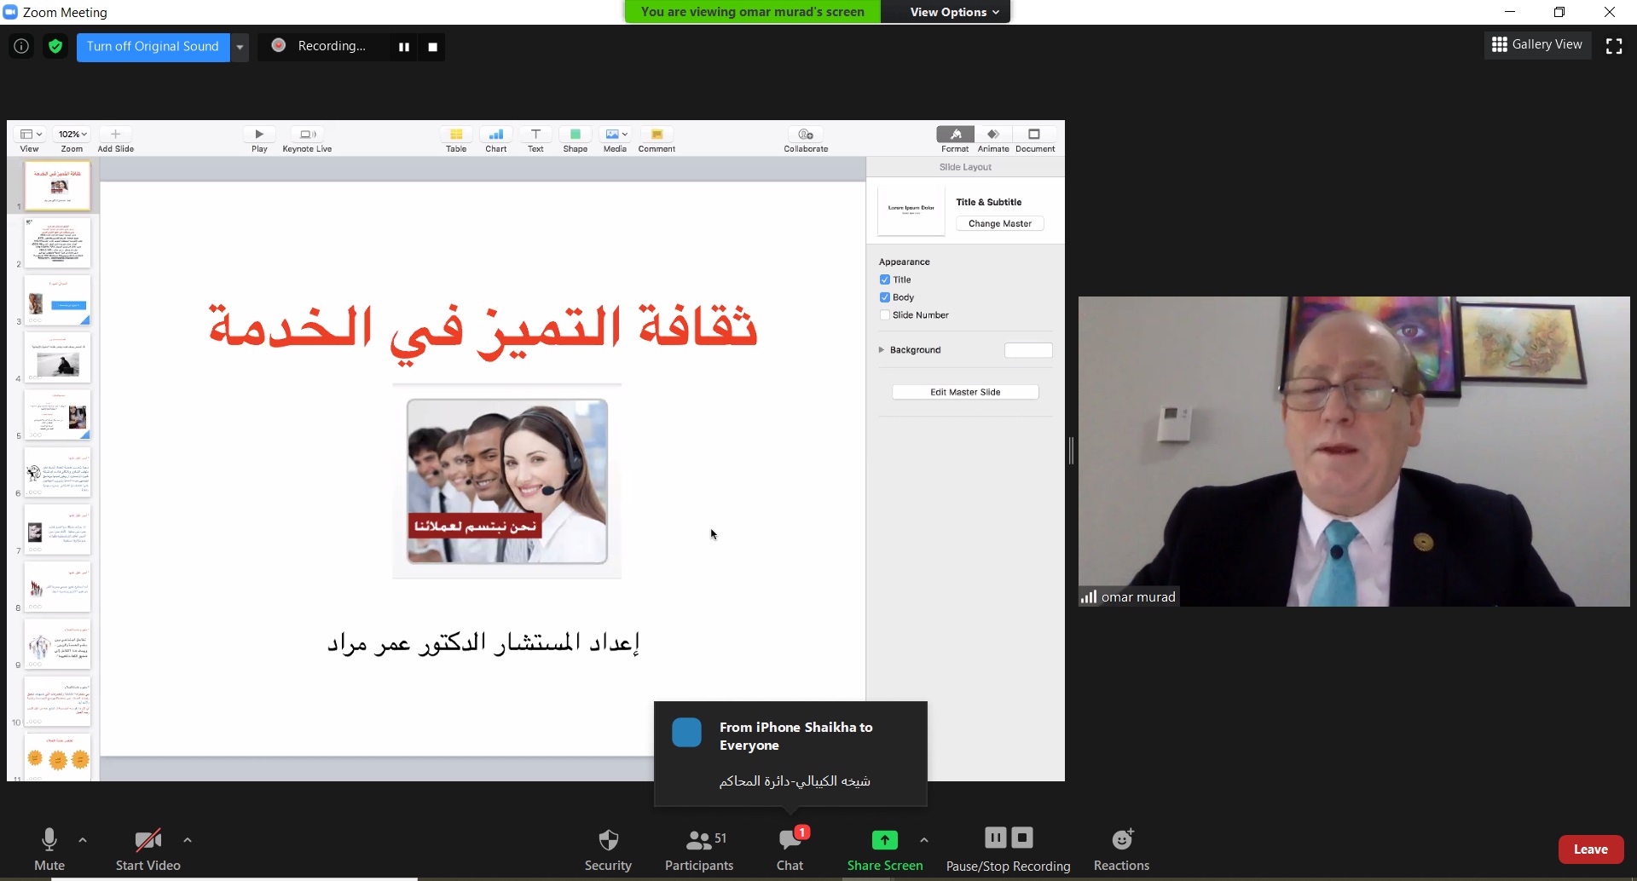
Task: Click the Leave meeting button
Action: 1590,849
